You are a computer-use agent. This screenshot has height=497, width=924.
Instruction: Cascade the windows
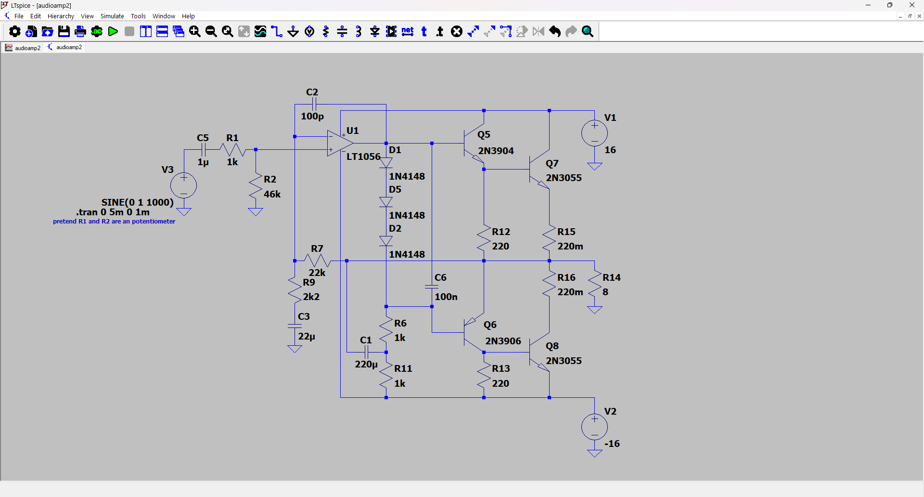tap(179, 32)
